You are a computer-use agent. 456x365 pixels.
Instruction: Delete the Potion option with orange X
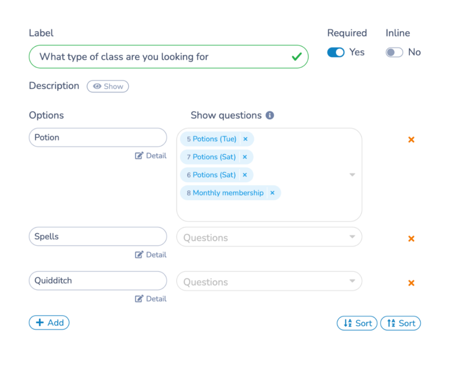click(411, 140)
